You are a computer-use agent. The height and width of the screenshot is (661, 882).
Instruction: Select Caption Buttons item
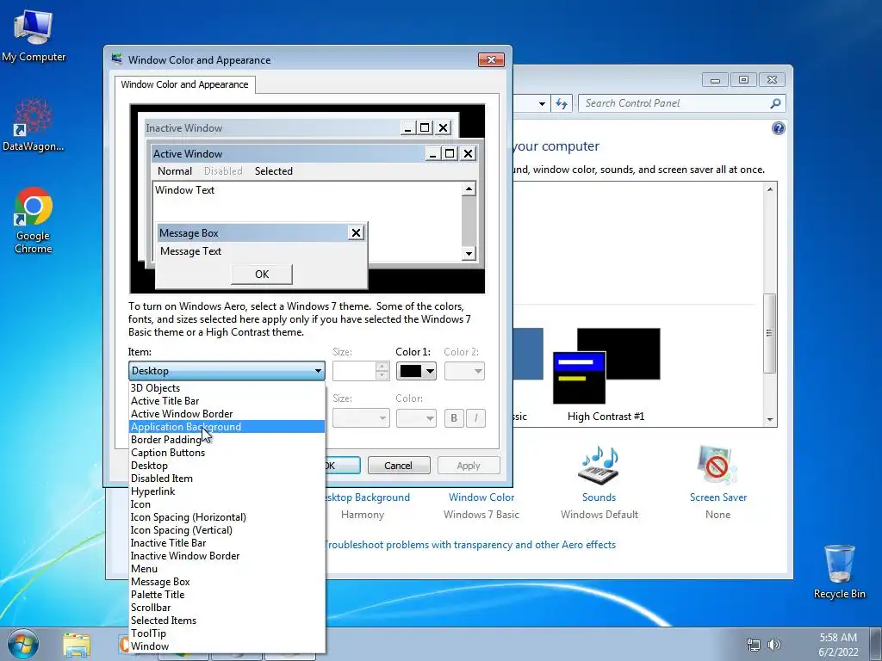click(x=227, y=453)
